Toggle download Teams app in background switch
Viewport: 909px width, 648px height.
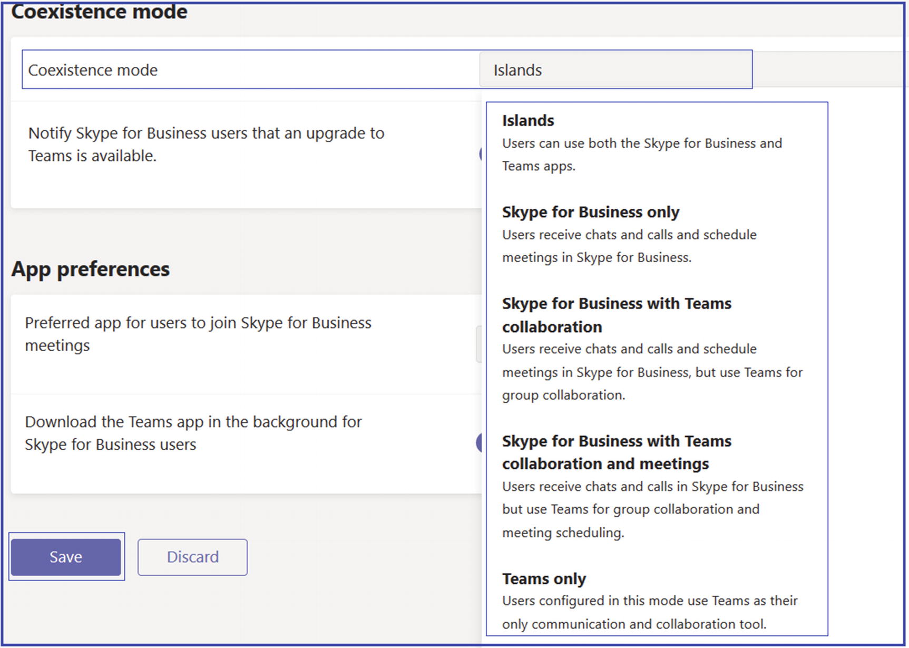coord(478,443)
